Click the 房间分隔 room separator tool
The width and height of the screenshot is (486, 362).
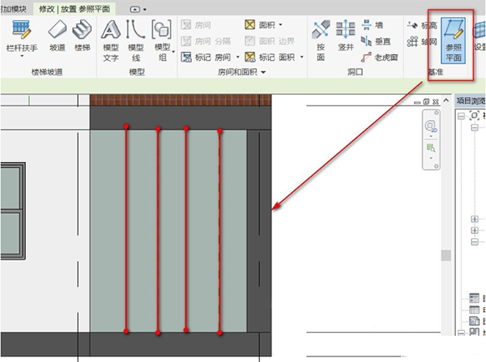click(x=206, y=41)
